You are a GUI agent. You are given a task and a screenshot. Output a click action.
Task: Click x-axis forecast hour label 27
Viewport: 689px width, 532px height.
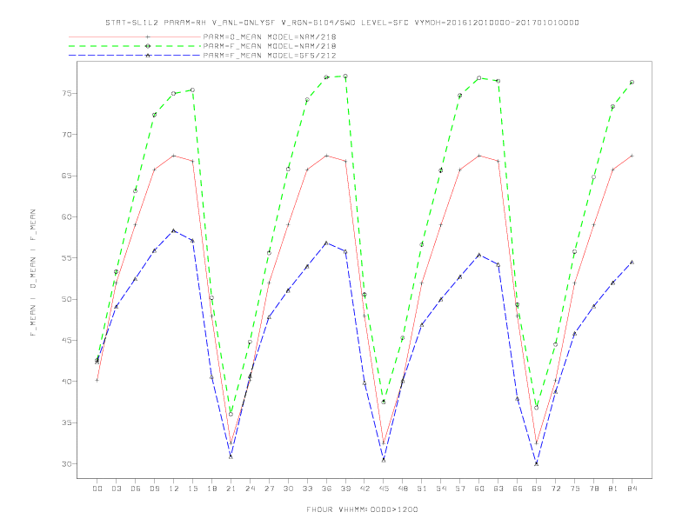[269, 489]
